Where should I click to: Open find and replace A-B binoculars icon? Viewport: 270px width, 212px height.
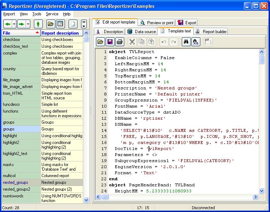coord(196,42)
